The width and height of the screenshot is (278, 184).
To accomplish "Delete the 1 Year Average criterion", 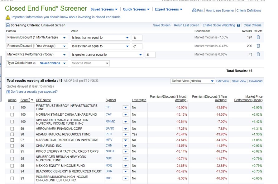I will [258, 46].
